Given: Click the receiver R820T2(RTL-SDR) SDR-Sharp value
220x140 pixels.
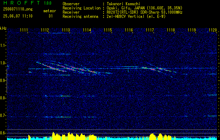Looking at the screenshot, I should 144,12.
